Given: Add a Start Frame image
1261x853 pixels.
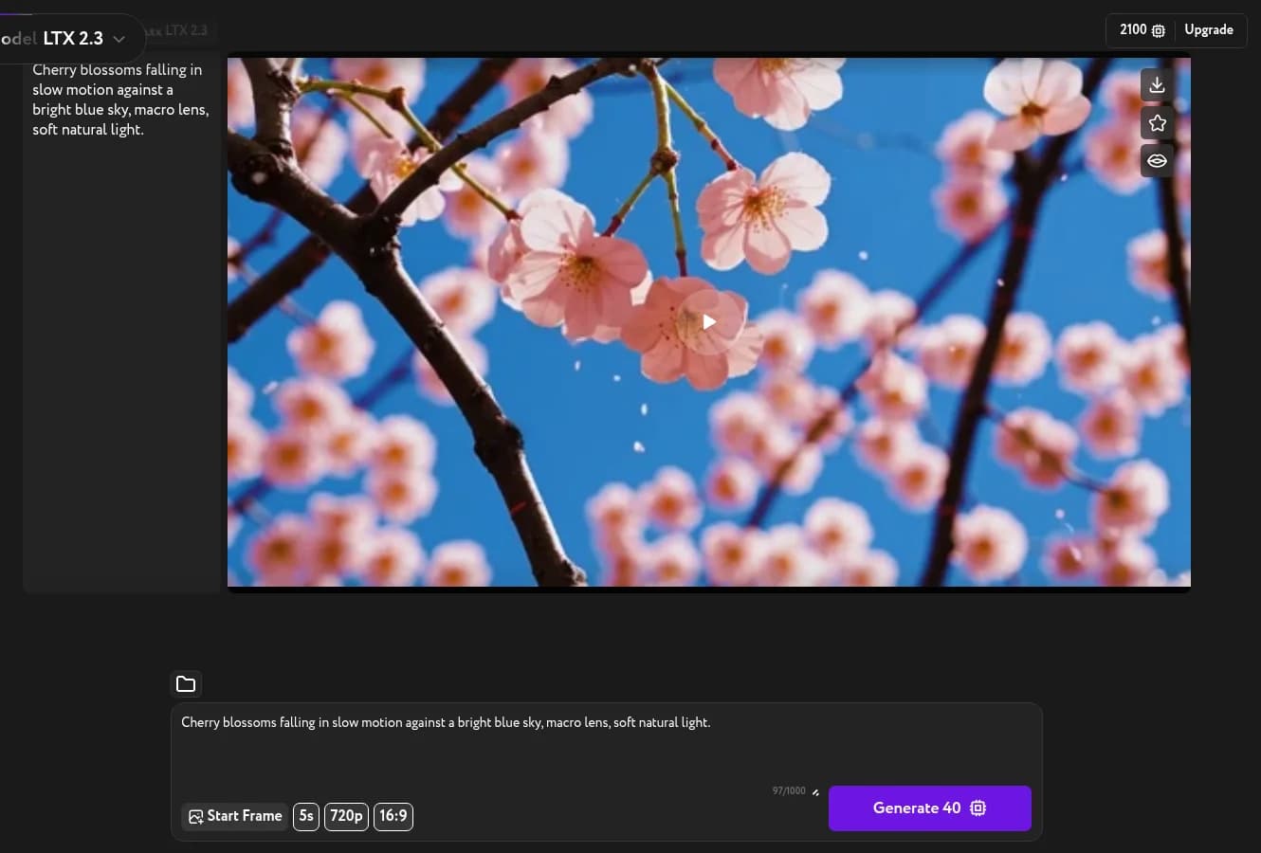Looking at the screenshot, I should 234,816.
